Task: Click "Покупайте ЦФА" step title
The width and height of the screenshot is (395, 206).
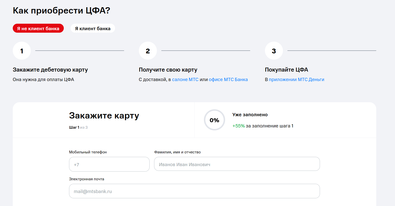Action: (286, 70)
